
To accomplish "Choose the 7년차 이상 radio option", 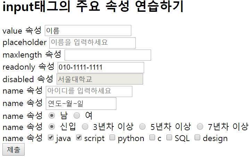I will pyautogui.click(x=200, y=127).
